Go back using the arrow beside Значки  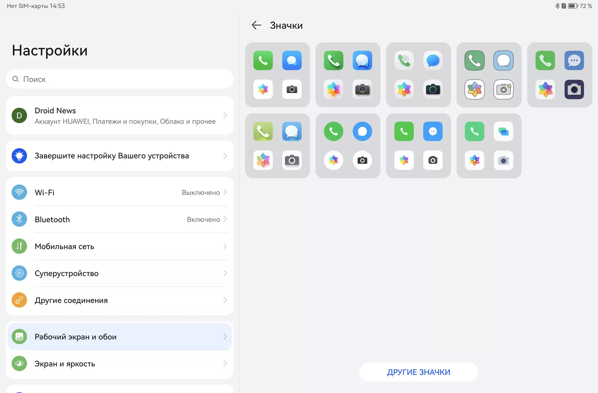click(256, 25)
